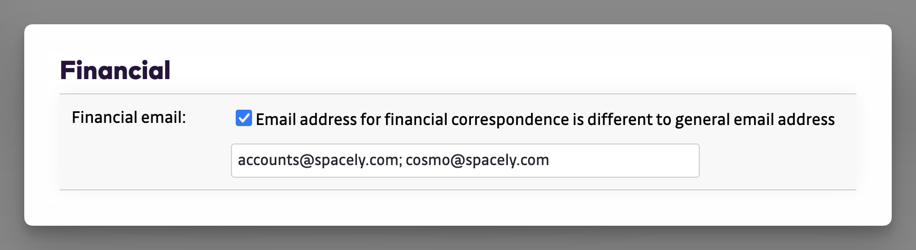This screenshot has width=916, height=250.
Task: Click "general email address" in the checkbox label
Action: [x=755, y=120]
